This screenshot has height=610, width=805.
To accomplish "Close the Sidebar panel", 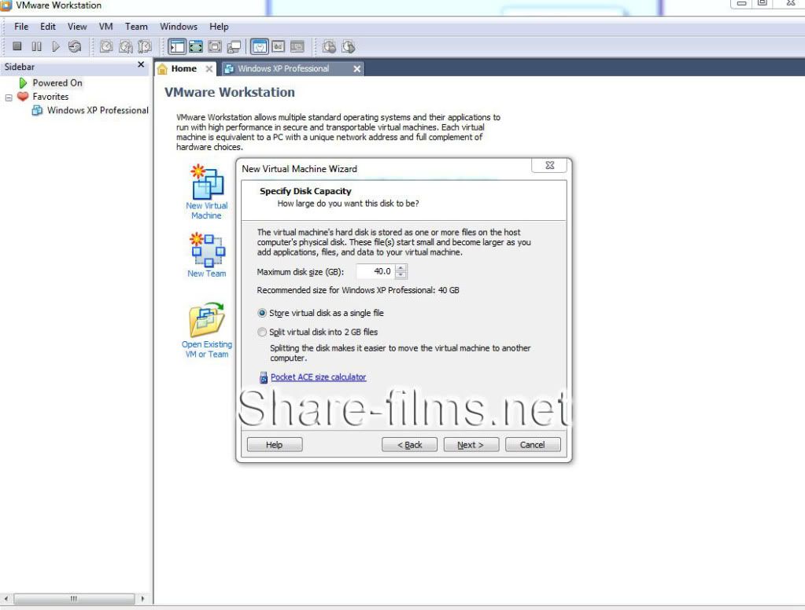I will pos(141,64).
